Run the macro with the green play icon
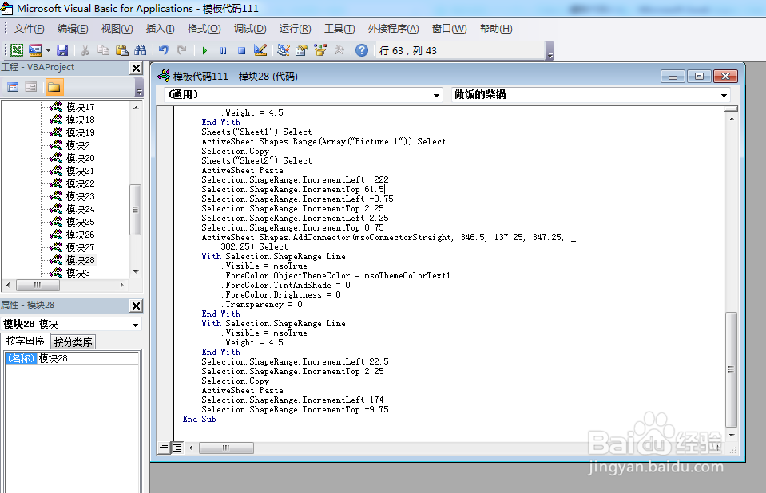Viewport: 766px width, 493px height. click(204, 50)
